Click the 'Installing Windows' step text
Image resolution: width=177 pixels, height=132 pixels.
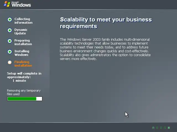(22, 53)
